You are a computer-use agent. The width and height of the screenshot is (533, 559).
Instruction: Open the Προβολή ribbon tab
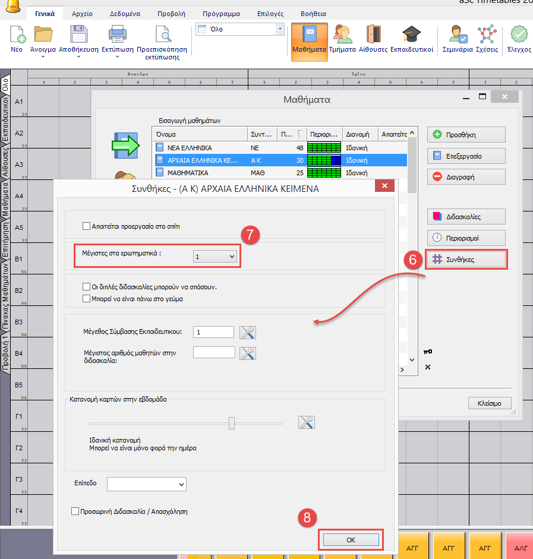click(x=171, y=13)
